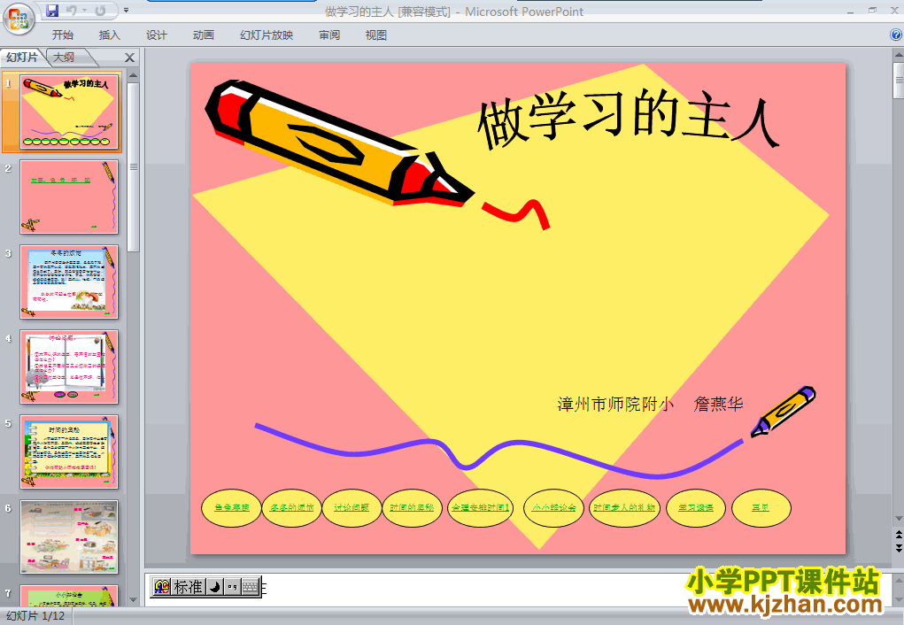This screenshot has height=625, width=904.
Task: Click the Save icon in quick access toolbar
Action: [x=52, y=11]
